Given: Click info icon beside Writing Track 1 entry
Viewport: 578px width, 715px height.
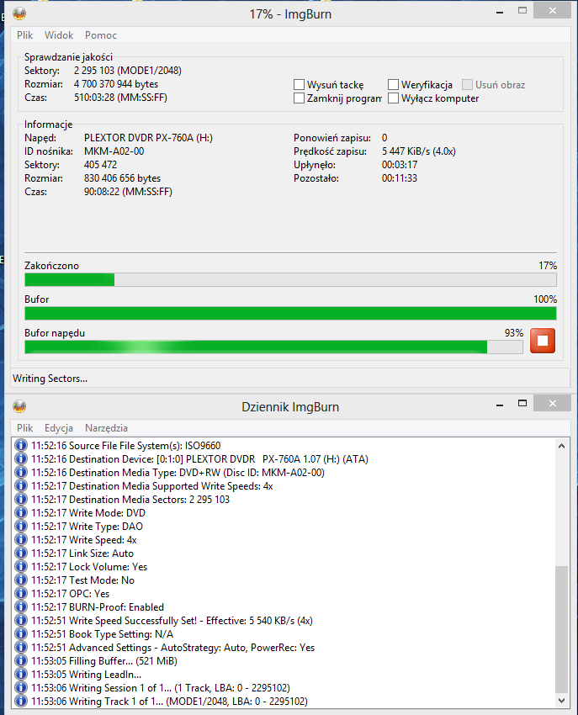Looking at the screenshot, I should (x=20, y=701).
